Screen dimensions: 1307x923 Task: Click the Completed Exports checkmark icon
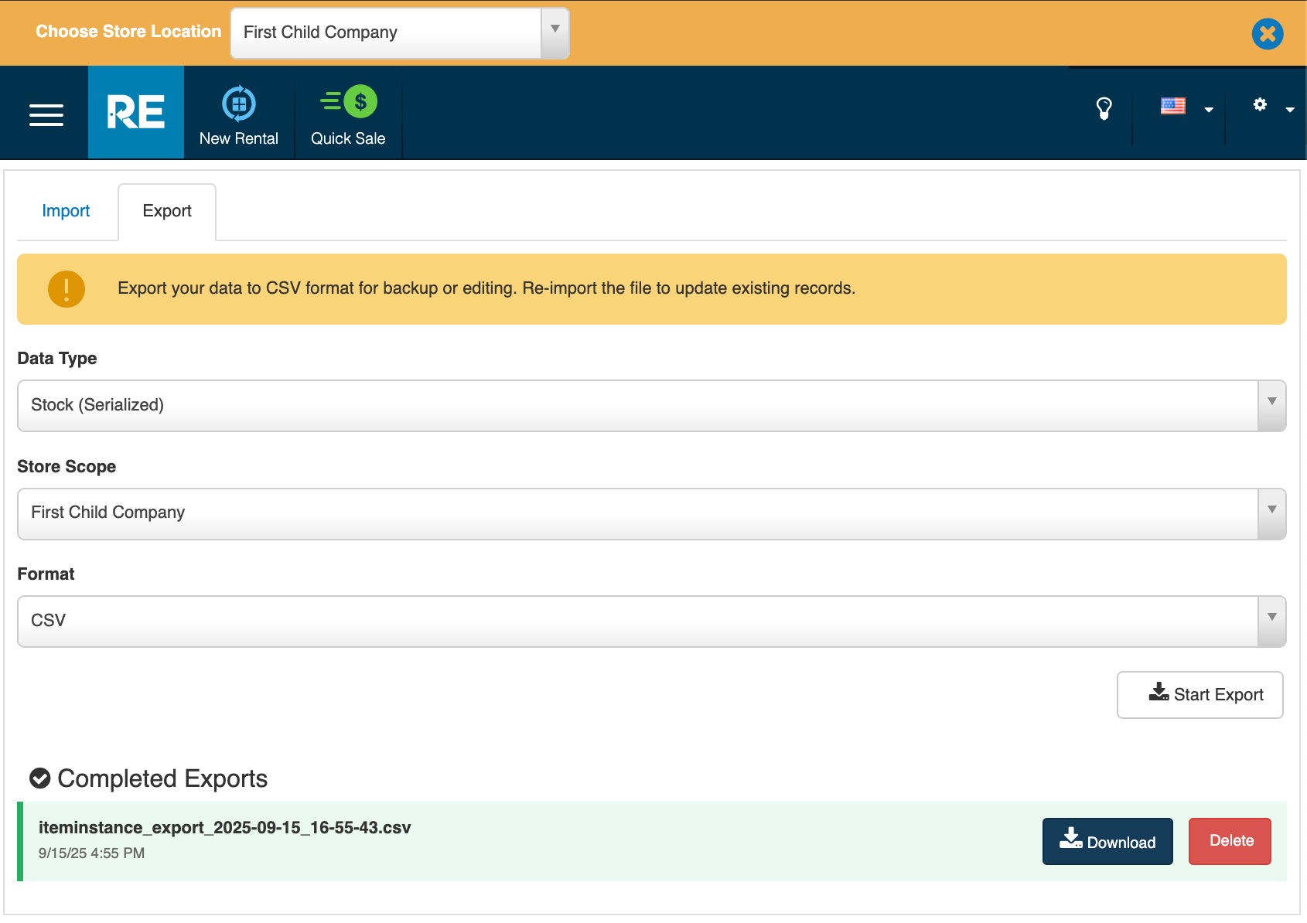[40, 778]
